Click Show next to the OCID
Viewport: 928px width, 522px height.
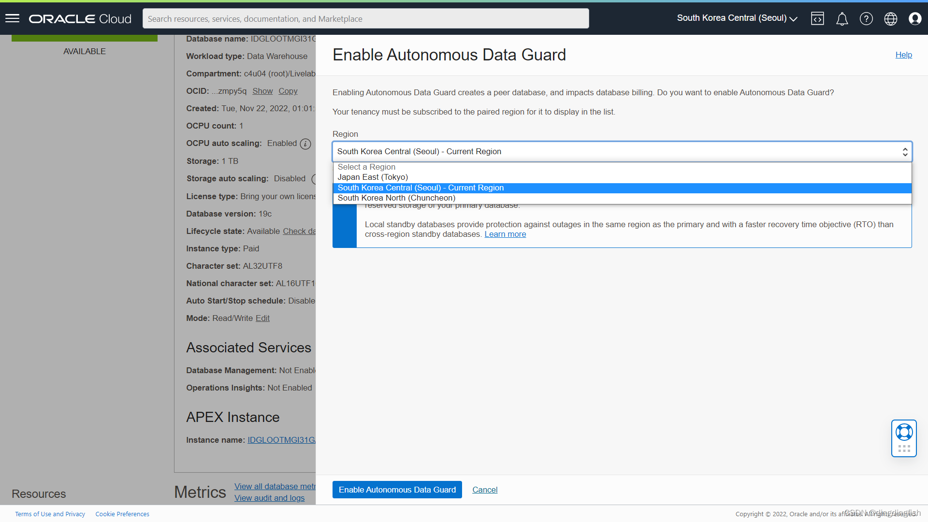[262, 91]
